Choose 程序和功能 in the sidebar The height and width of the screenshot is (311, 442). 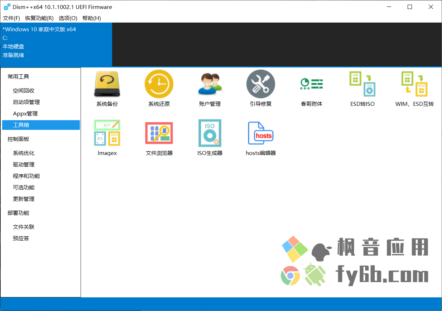click(x=41, y=176)
